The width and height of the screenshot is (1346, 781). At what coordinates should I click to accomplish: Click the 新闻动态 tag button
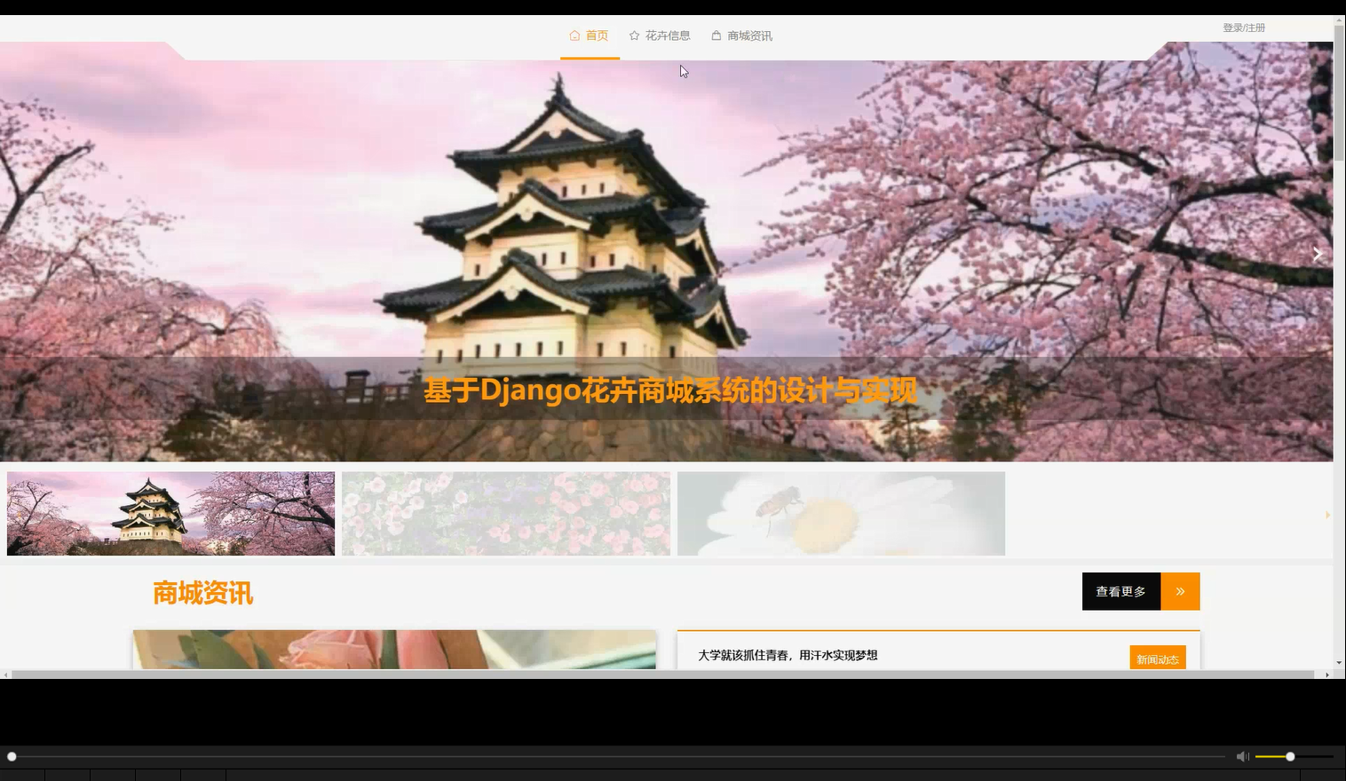point(1158,659)
